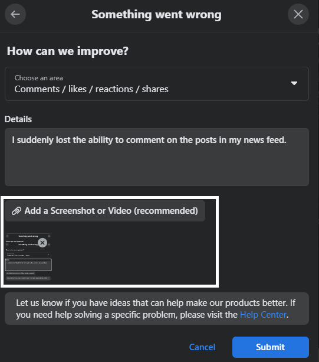Go back using the left arrow icon
Image resolution: width=319 pixels, height=362 pixels.
click(x=15, y=14)
